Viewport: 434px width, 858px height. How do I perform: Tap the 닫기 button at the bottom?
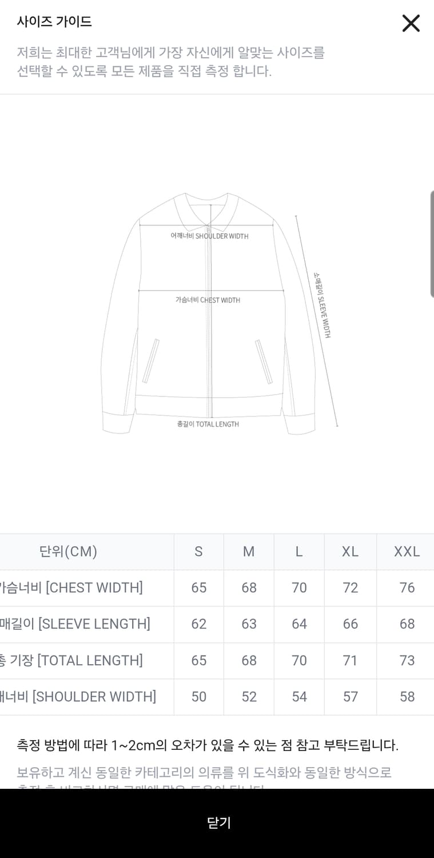click(217, 823)
